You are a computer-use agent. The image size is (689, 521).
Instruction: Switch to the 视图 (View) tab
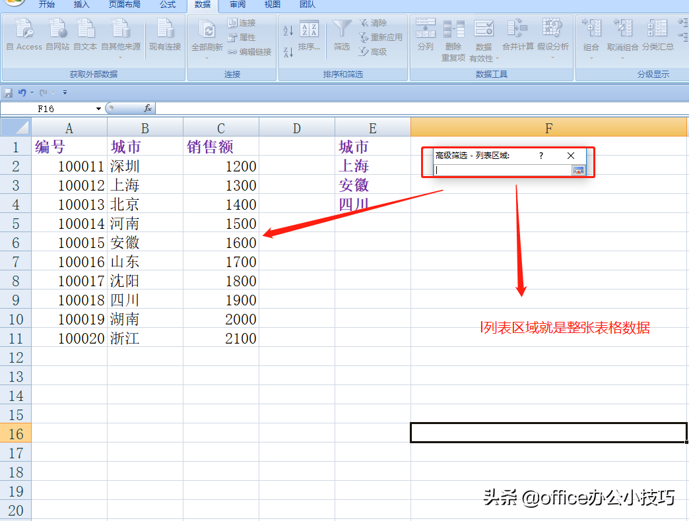pyautogui.click(x=272, y=5)
